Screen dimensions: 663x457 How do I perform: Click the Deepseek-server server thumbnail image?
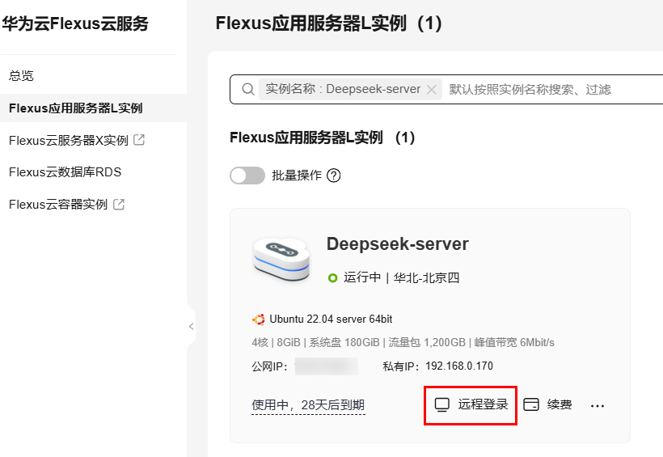tap(281, 259)
